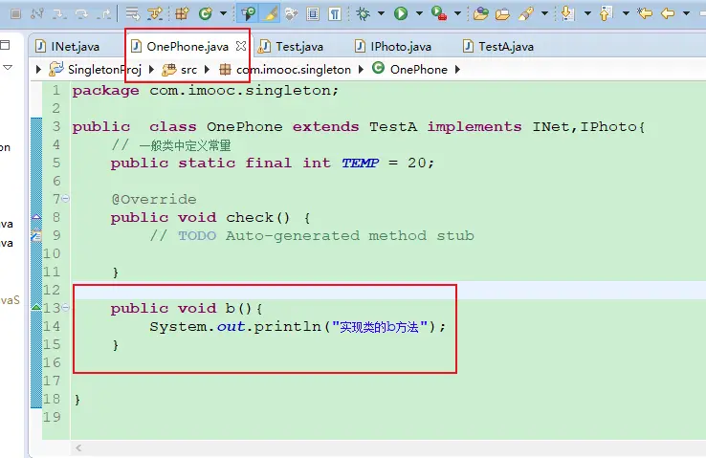Click the green Run button
This screenshot has width=706, height=458.
click(x=401, y=14)
